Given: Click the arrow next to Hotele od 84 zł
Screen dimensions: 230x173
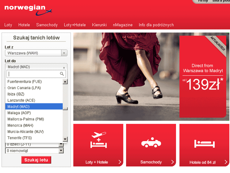Looking at the screenshot, I should 226,162.
